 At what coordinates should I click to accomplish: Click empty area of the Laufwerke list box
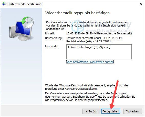[x=99, y=55]
